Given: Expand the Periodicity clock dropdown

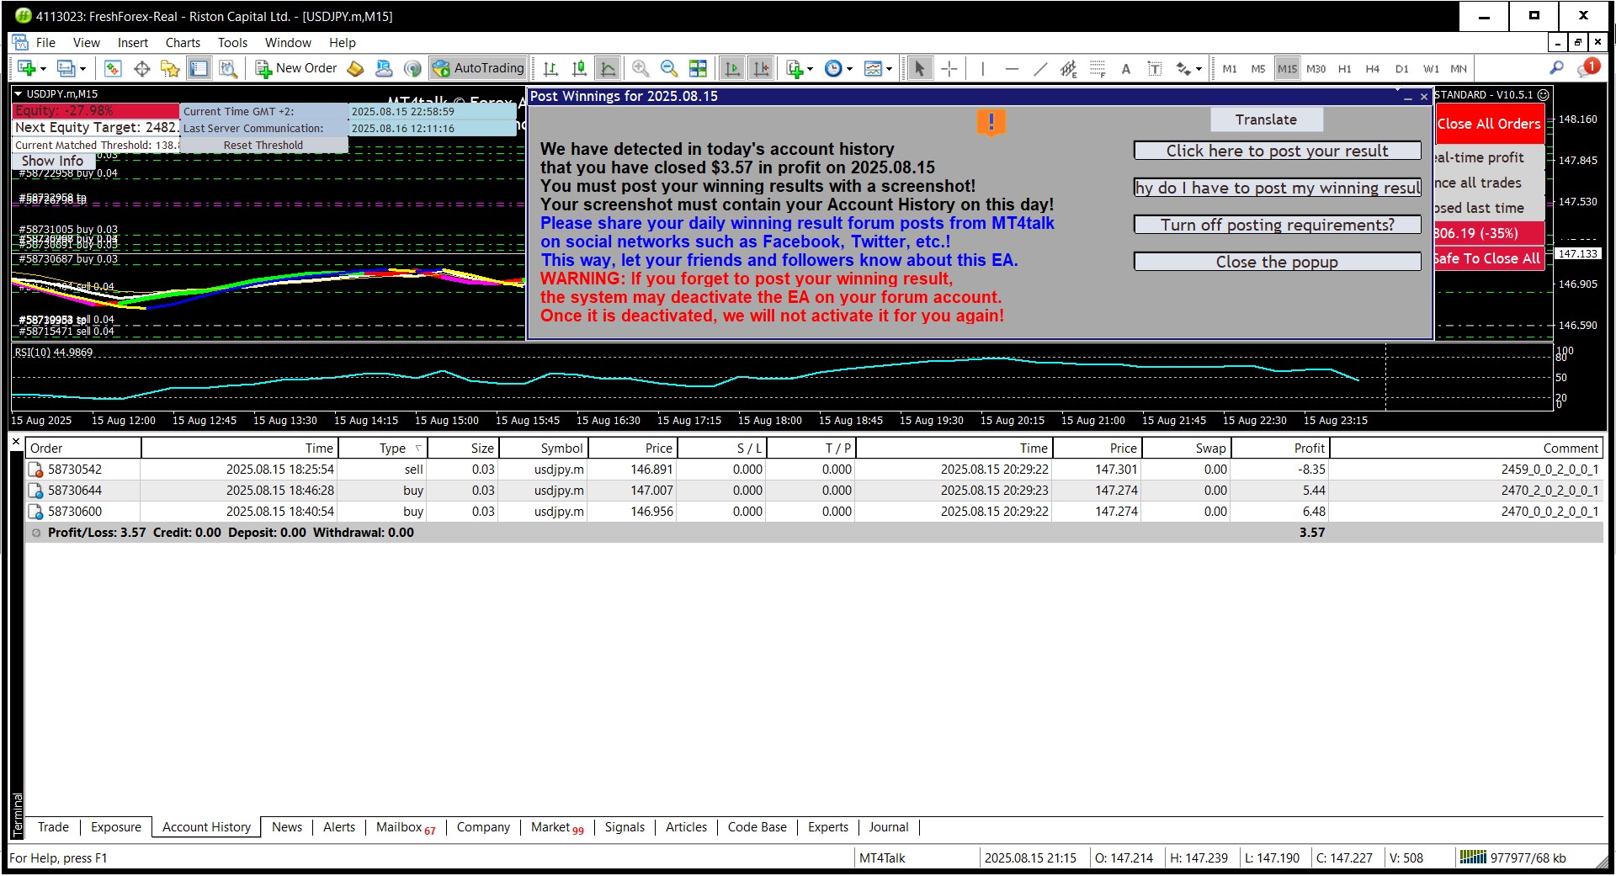Looking at the screenshot, I should pos(849,69).
